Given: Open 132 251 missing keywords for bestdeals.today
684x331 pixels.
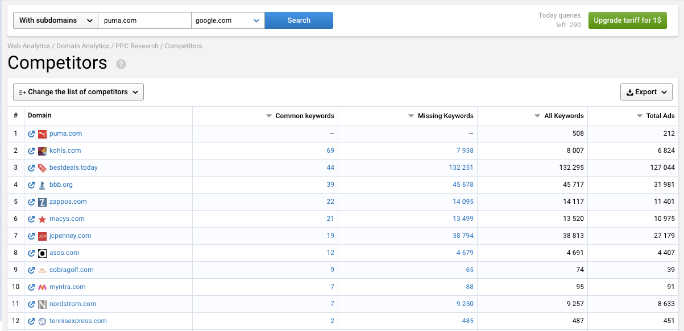Looking at the screenshot, I should [461, 168].
